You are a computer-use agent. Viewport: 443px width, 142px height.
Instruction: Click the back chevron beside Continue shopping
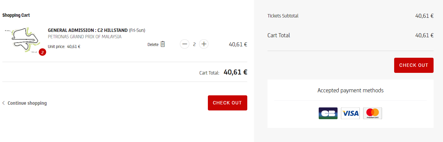[x=4, y=103]
